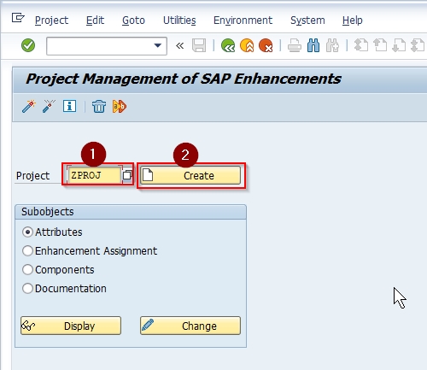Click the green Back arrow icon
Viewport: 427px width, 370px height.
coord(228,45)
